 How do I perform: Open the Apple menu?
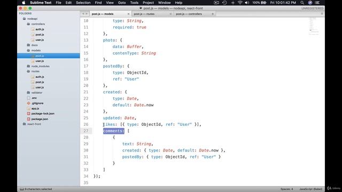(24, 3)
